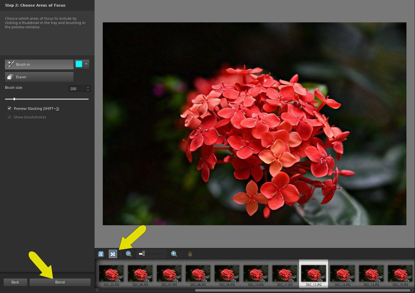This screenshot has height=293, width=415.
Task: Select the Brush in tool
Action: coord(39,64)
